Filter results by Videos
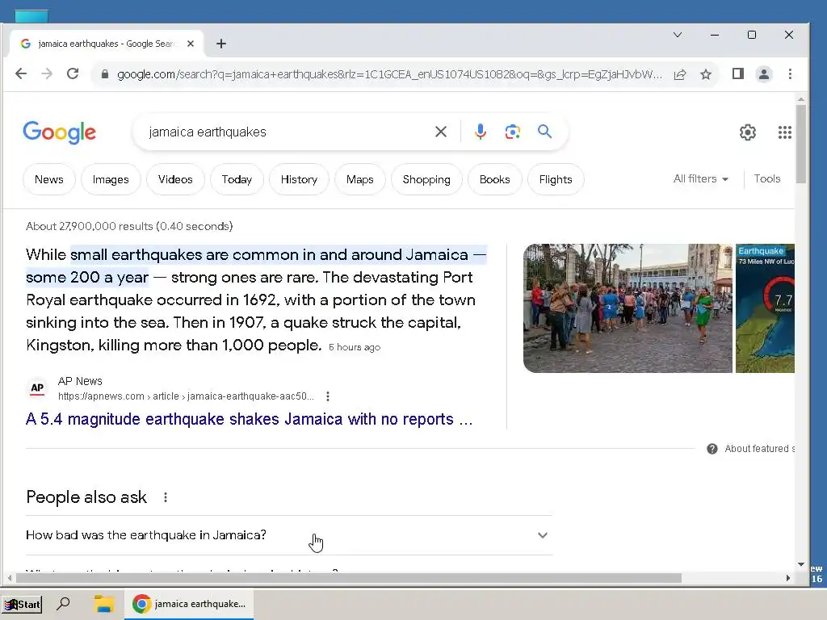 175,179
